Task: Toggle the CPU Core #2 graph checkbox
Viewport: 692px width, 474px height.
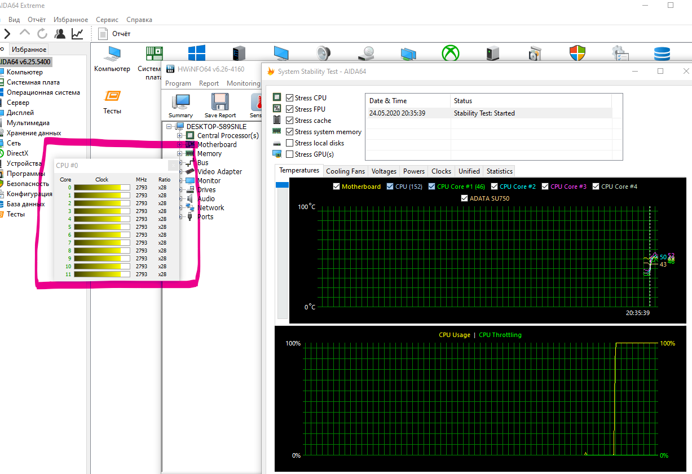Action: pos(495,187)
